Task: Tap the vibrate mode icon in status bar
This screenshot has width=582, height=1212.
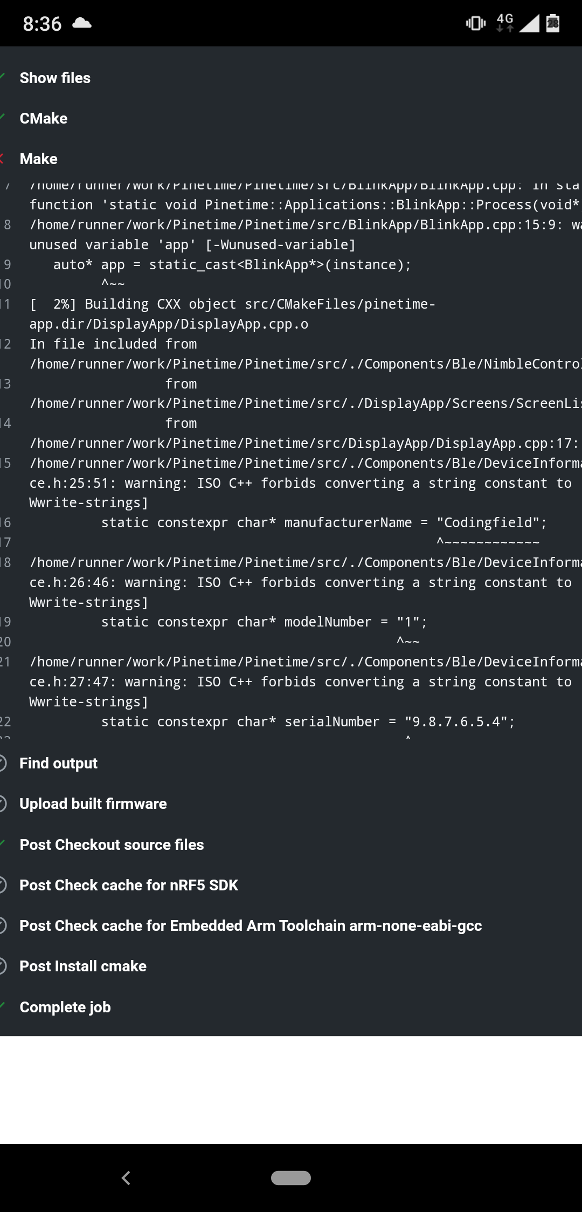Action: point(475,23)
